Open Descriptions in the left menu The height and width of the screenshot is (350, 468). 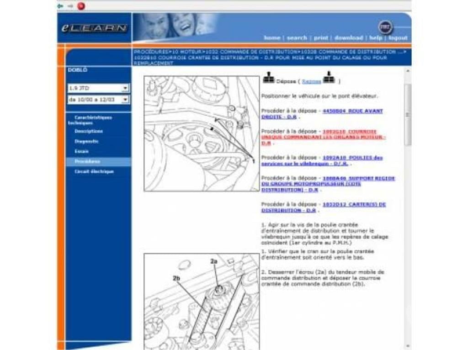pos(89,131)
